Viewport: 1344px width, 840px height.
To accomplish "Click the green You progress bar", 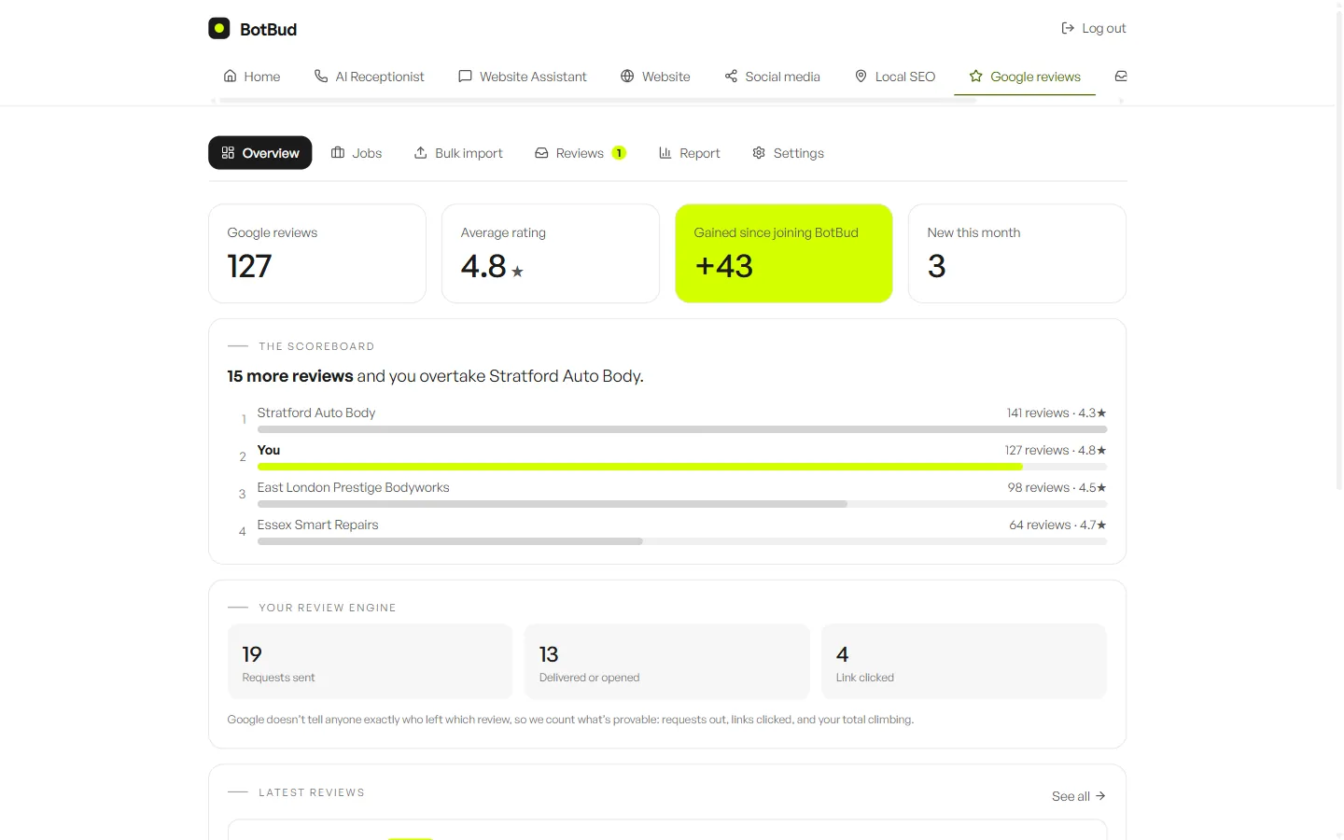I will point(640,467).
